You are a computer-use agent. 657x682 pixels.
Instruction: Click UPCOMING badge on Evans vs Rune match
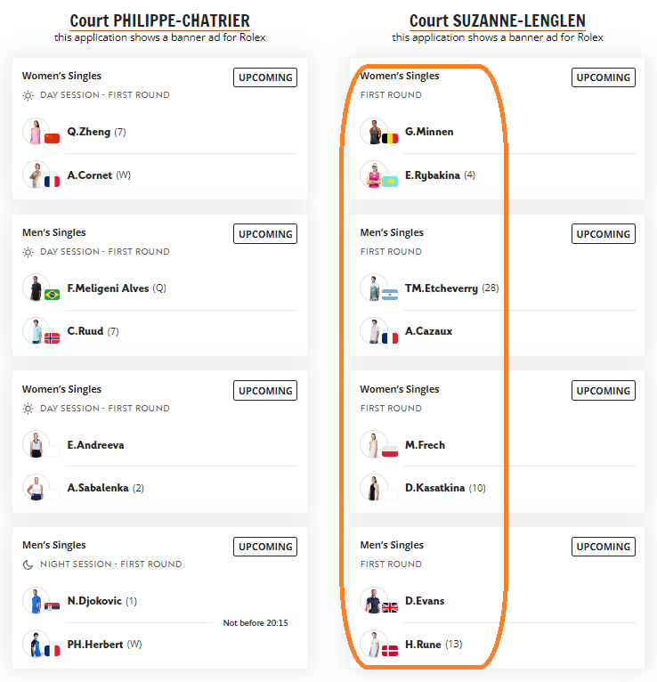tap(604, 547)
